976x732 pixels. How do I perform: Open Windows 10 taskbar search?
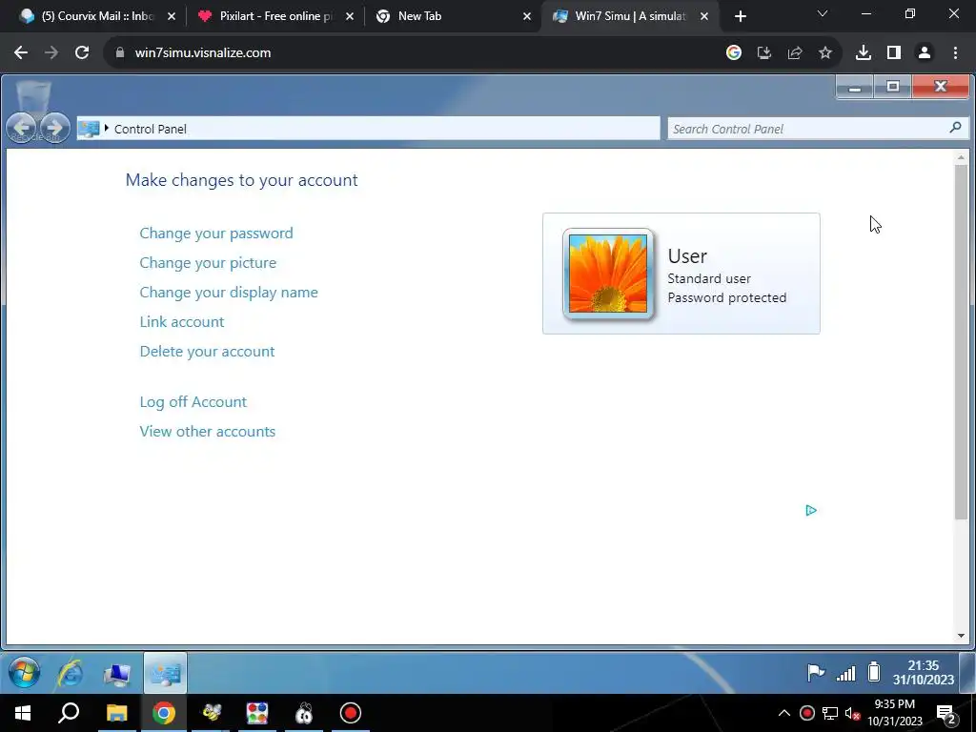coord(69,713)
